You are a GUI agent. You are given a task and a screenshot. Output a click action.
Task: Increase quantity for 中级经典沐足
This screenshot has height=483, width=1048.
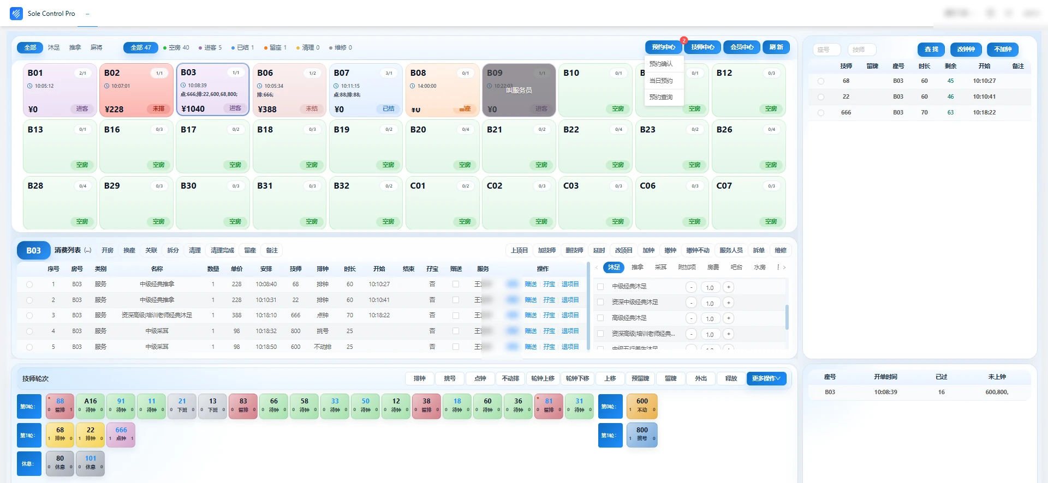tap(729, 287)
